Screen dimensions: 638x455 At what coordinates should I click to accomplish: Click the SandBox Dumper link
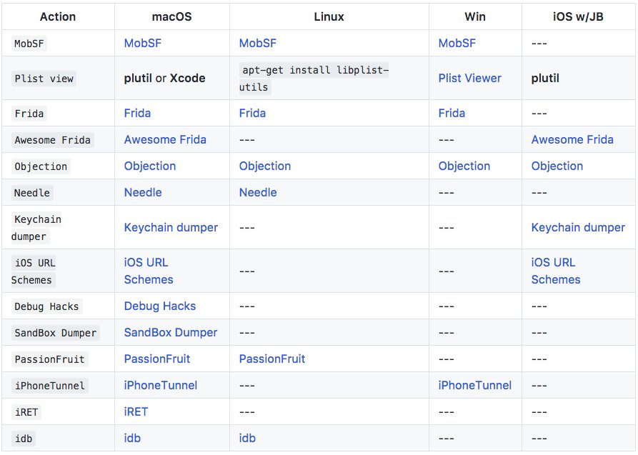(x=171, y=333)
